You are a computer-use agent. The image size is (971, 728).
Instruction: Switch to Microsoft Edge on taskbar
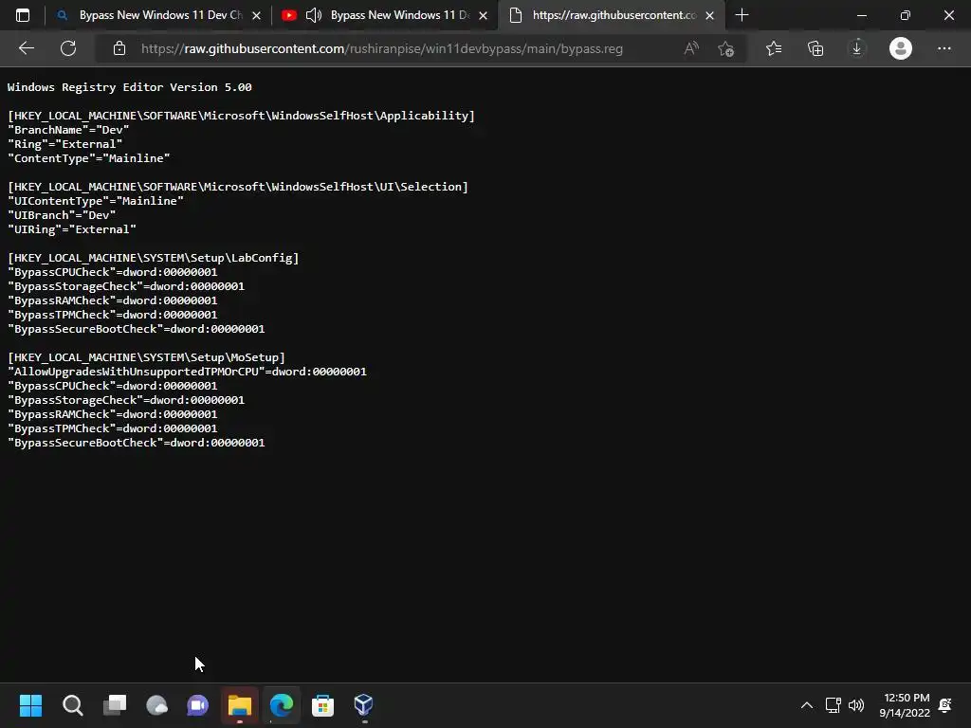[x=281, y=705]
